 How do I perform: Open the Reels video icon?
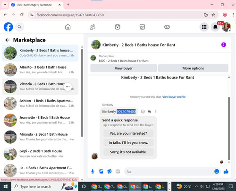pos(118,27)
